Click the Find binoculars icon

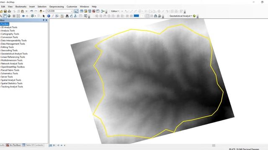tap(67, 16)
